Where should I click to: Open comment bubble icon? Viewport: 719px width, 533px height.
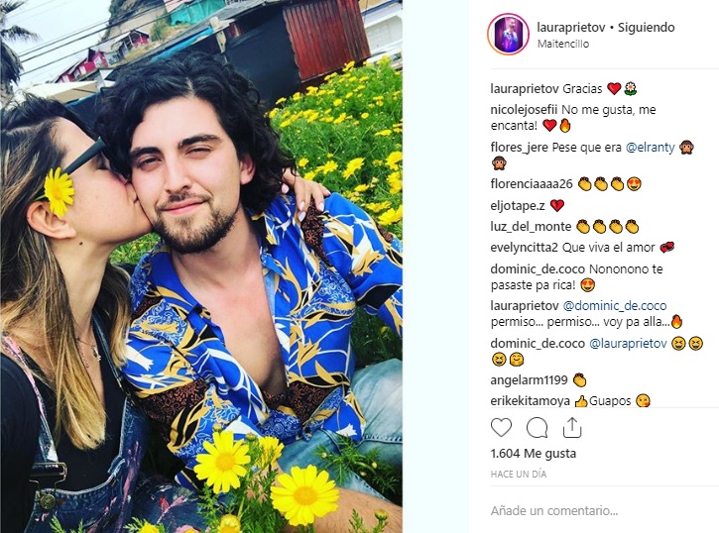[x=537, y=428]
